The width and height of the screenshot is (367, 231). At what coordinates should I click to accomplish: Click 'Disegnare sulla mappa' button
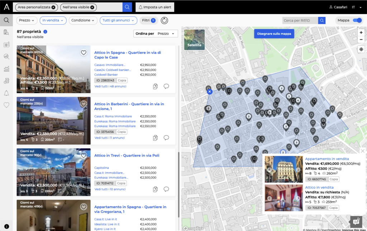tap(274, 34)
